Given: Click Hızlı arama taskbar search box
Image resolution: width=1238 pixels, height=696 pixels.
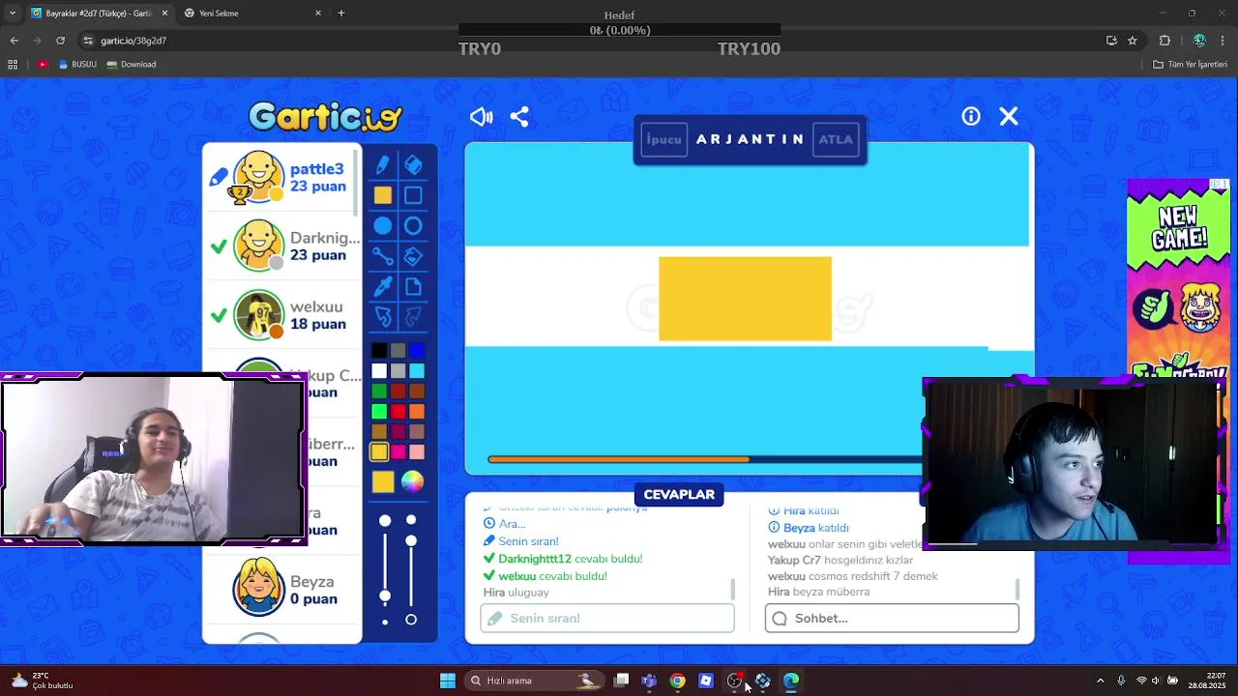Looking at the screenshot, I should [534, 681].
